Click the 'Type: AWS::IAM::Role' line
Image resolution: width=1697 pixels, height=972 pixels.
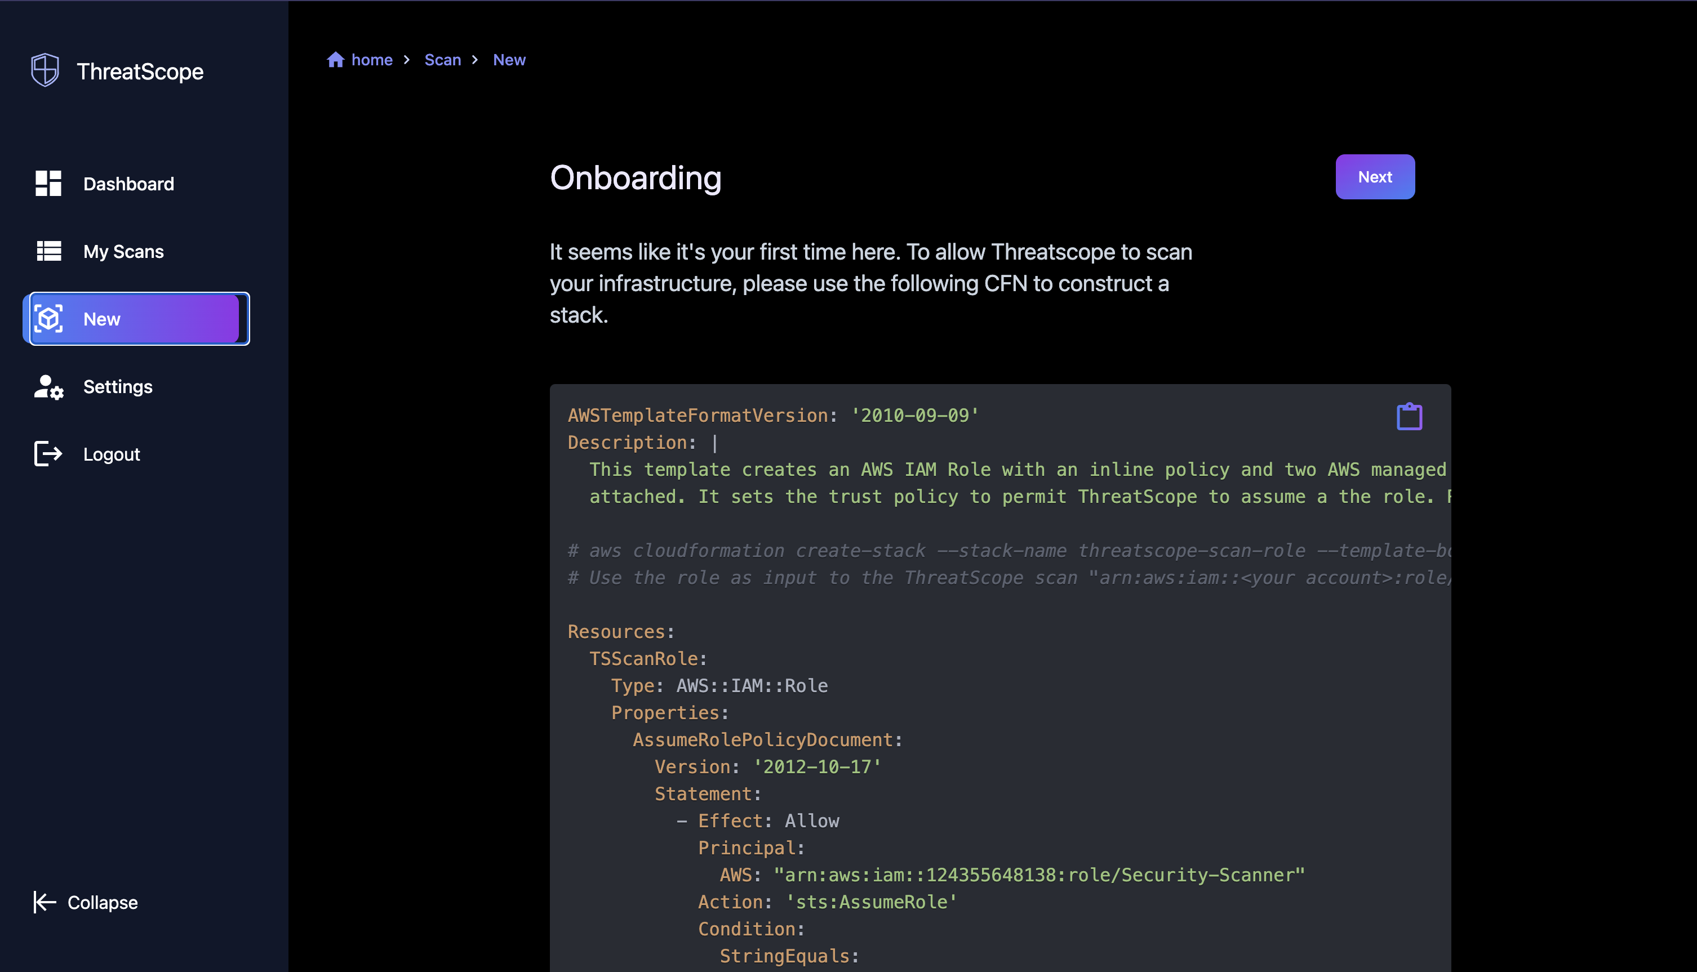719,686
